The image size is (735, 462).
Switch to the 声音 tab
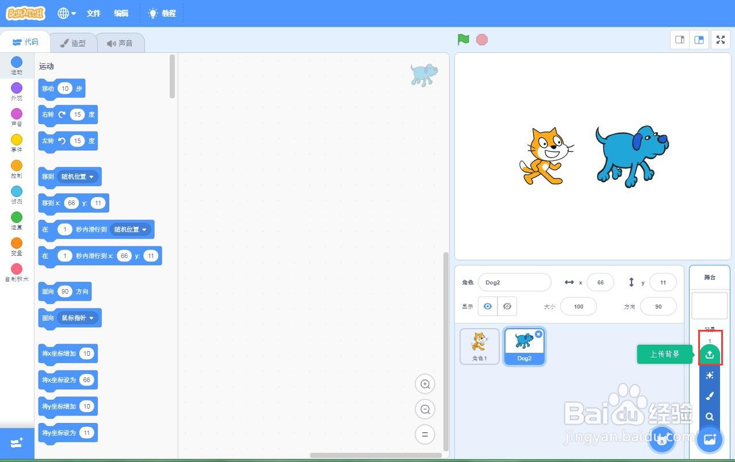coord(120,43)
